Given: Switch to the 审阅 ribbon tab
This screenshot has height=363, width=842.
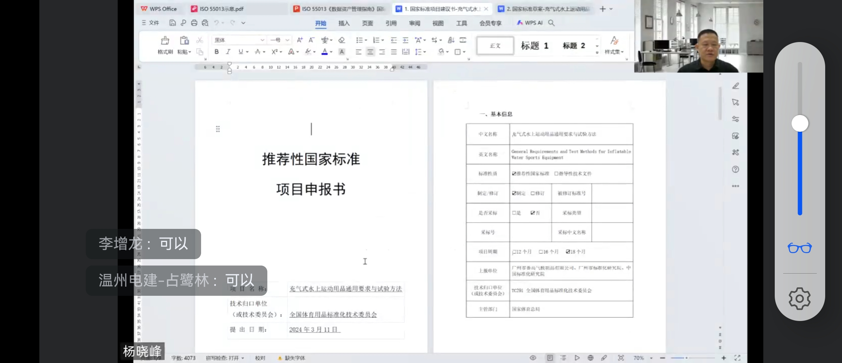Looking at the screenshot, I should pyautogui.click(x=414, y=23).
